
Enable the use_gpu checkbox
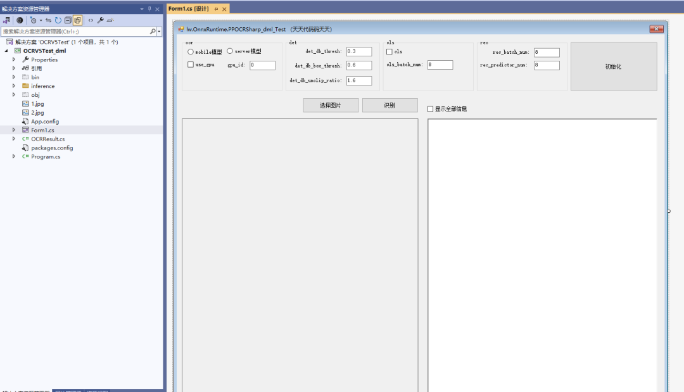(191, 65)
